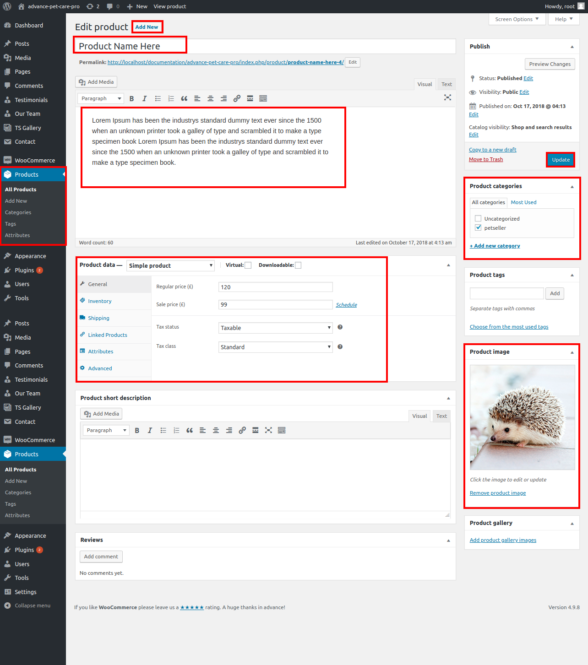588x665 pixels.
Task: Open the Simple product type dropdown
Action: coord(170,266)
